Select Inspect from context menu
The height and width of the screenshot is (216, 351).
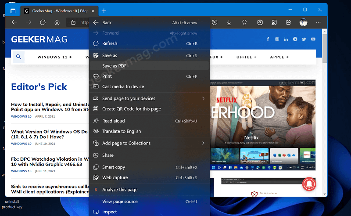click(149, 212)
